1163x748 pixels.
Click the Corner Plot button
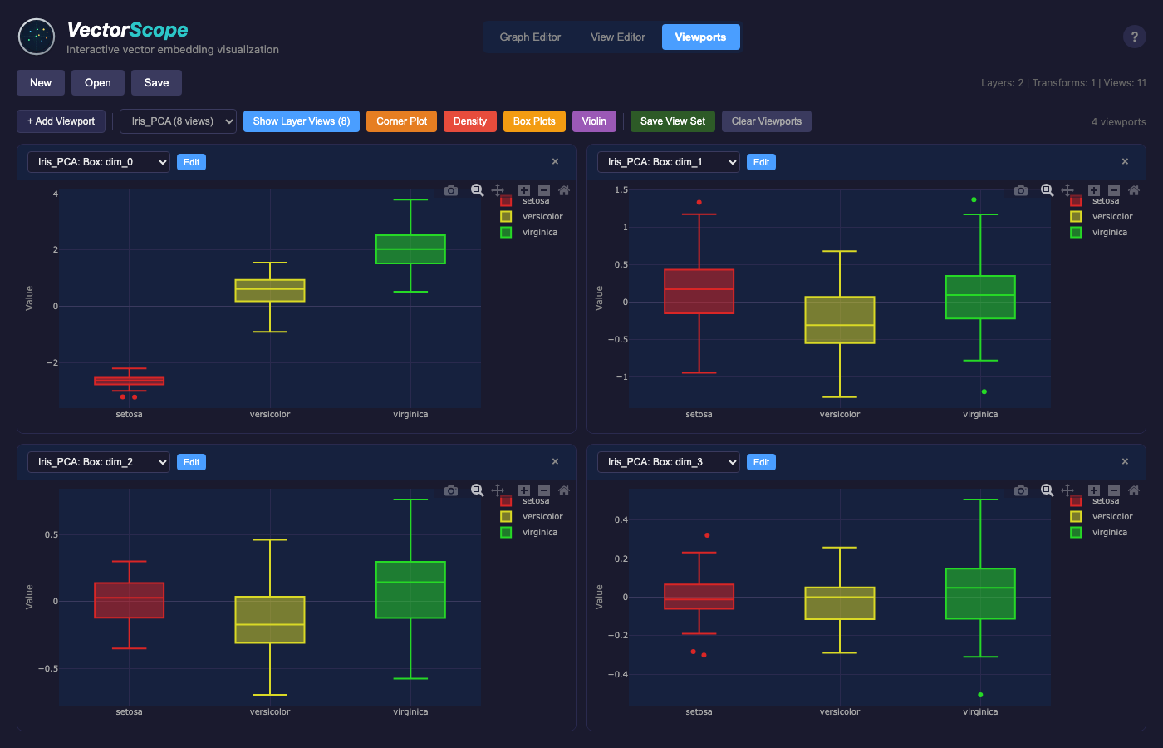(x=401, y=121)
